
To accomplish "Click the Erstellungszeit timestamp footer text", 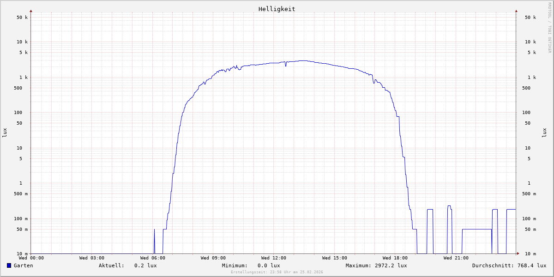I will click(x=277, y=272).
